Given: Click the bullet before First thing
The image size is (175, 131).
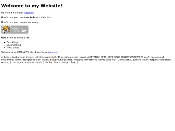Looking at the screenshot, I should pyautogui.click(x=5, y=42).
